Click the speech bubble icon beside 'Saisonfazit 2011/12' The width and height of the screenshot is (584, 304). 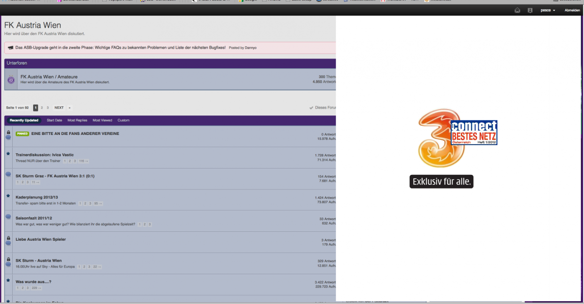[8, 216]
